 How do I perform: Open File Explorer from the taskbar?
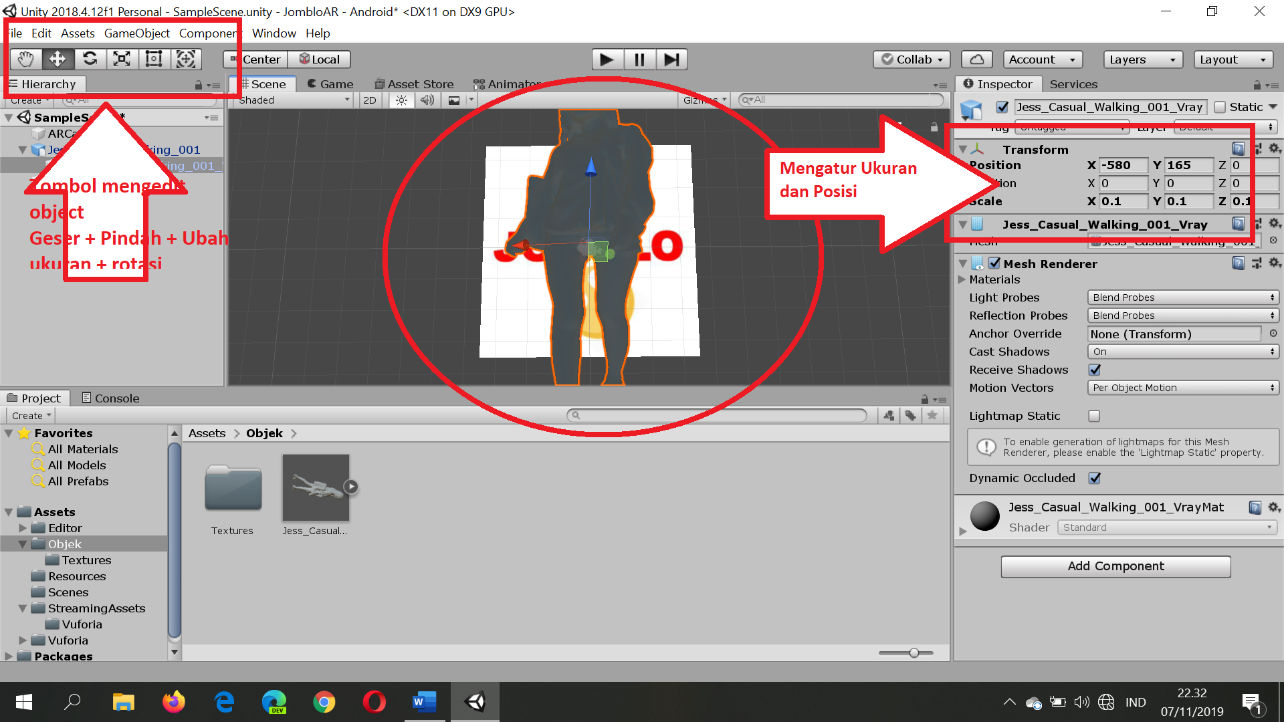tap(124, 702)
